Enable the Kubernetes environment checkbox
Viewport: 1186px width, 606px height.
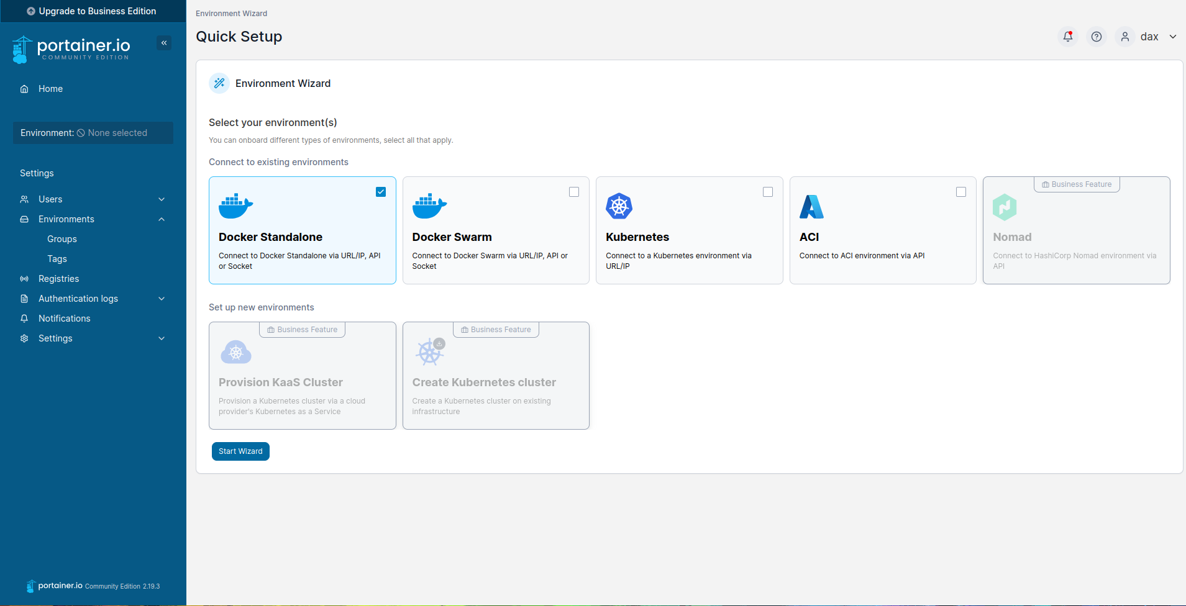[768, 192]
